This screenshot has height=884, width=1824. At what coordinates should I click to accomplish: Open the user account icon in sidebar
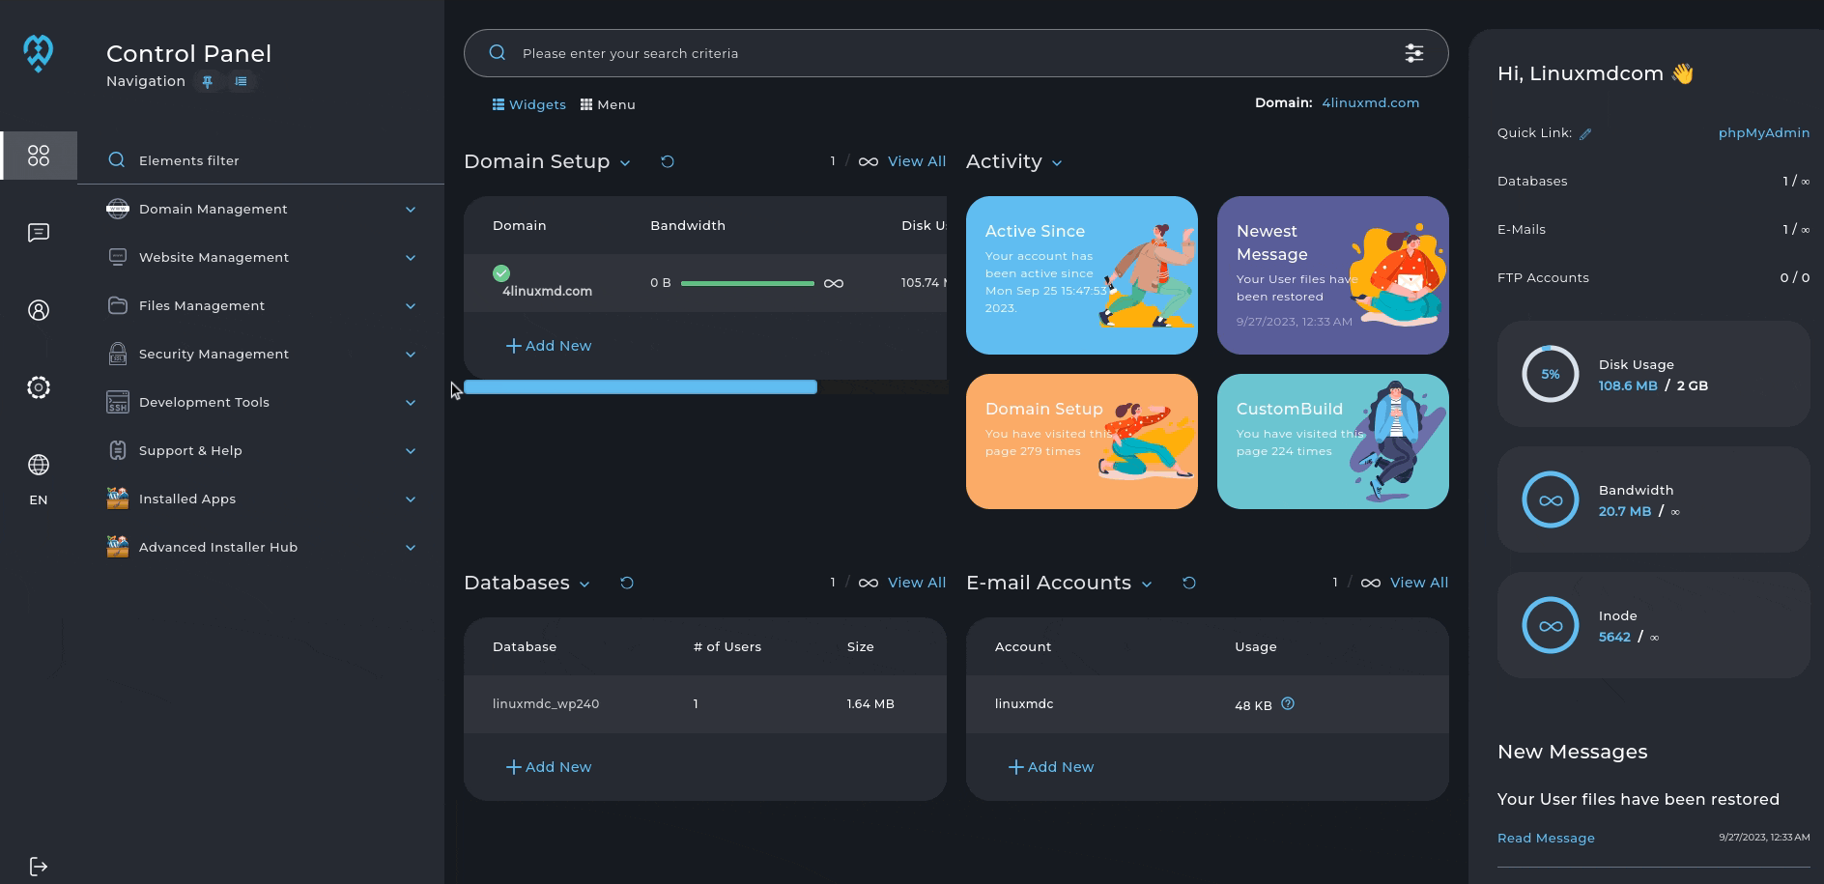[39, 310]
